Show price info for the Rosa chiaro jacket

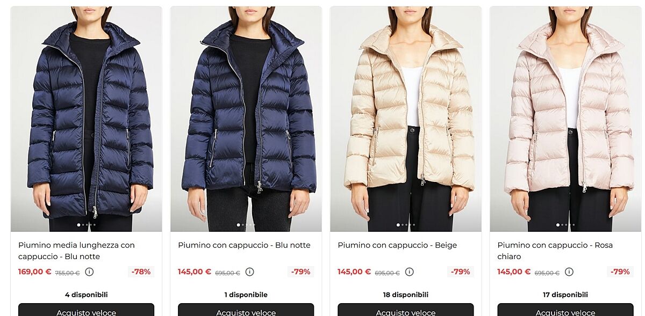(569, 272)
